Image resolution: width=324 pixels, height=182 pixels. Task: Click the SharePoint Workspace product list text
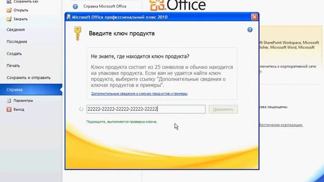289,45
